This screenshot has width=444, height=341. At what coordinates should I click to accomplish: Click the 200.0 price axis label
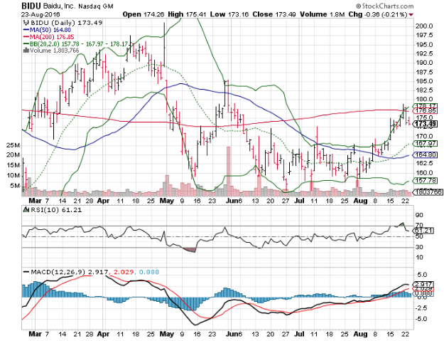point(424,26)
